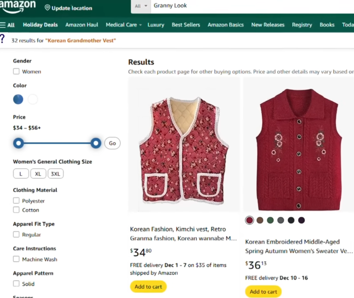Choose the green sweater color dot
This screenshot has width=354, height=298.
[270, 220]
